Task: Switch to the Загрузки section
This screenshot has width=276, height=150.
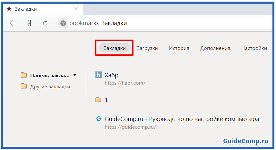Action: point(147,48)
